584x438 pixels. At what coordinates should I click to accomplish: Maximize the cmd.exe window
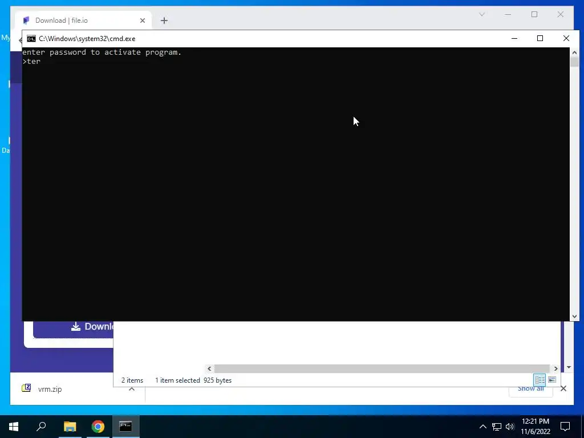540,38
